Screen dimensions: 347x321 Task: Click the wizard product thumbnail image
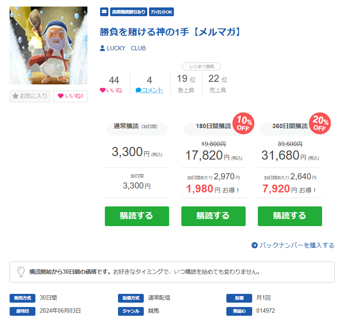click(49, 45)
